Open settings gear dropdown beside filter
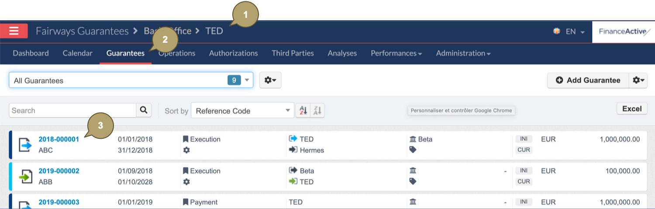Viewport: 655px width, 209px height. pyautogui.click(x=270, y=80)
